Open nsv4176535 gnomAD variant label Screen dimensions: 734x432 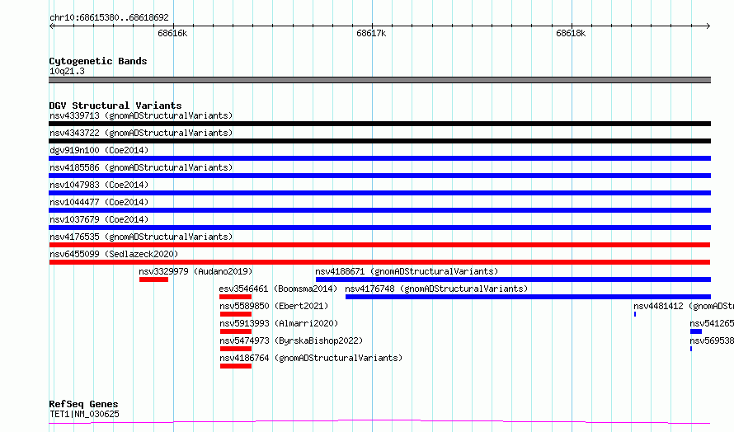pyautogui.click(x=141, y=237)
